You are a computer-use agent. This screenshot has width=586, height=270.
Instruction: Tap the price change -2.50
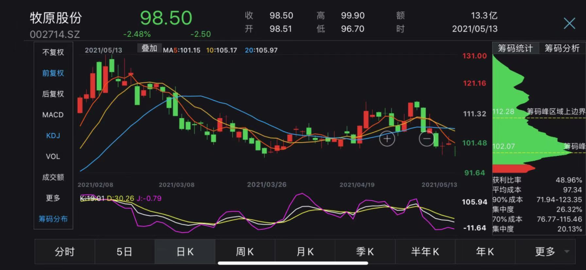pos(200,34)
